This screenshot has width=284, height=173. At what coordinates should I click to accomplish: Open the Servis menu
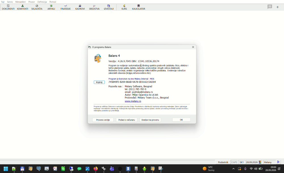10,2
